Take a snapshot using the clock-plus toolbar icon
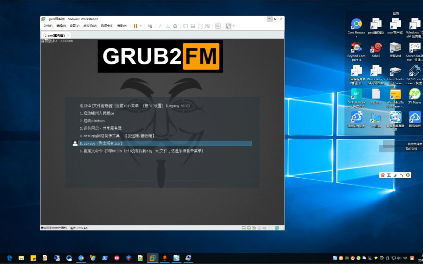This screenshot has height=264, width=423. click(x=160, y=26)
